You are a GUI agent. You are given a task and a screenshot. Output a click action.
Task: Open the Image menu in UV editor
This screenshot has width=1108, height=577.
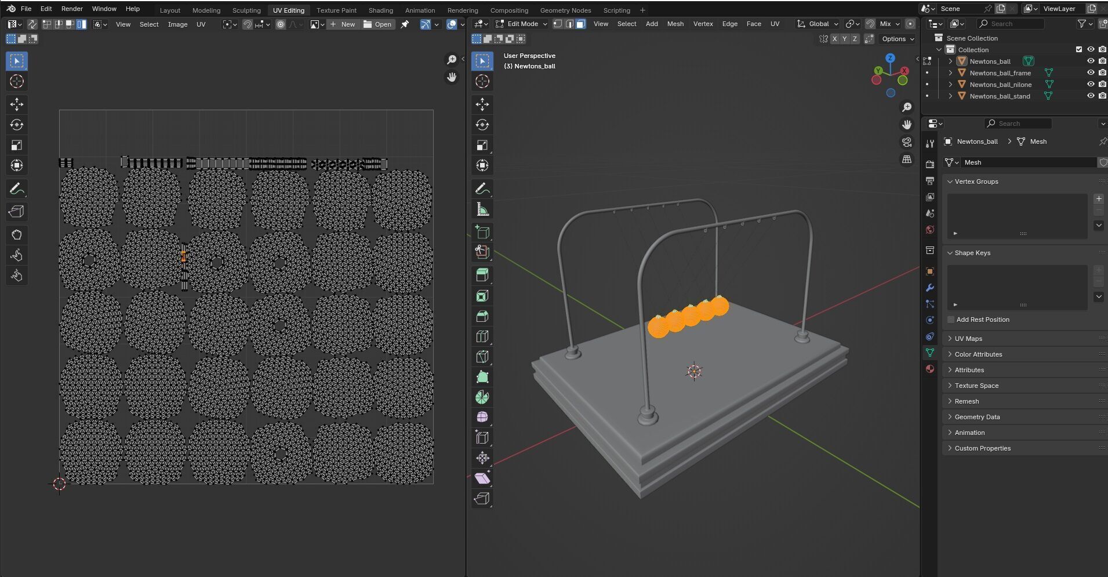(x=177, y=24)
